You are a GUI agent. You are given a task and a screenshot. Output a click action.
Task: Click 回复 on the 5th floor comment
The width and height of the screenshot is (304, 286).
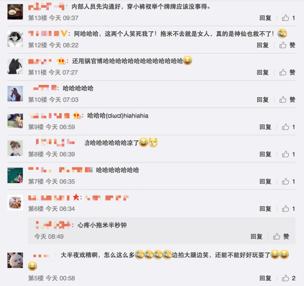tap(266, 278)
